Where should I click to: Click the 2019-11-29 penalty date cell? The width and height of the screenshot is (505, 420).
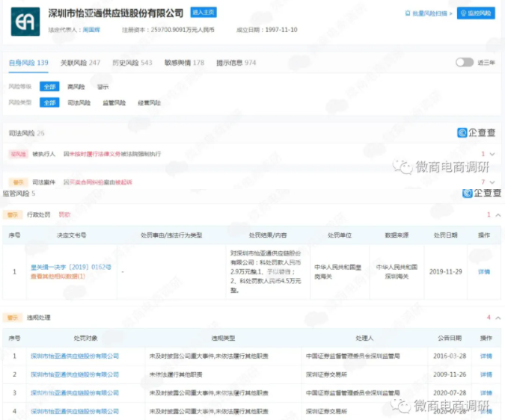(x=445, y=272)
